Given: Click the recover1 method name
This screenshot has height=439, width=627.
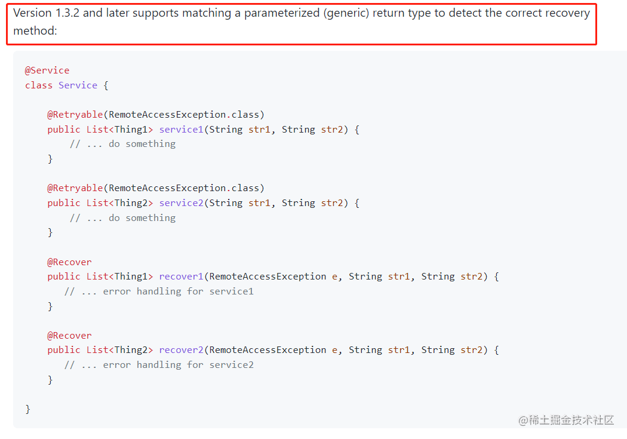Looking at the screenshot, I should point(181,277).
